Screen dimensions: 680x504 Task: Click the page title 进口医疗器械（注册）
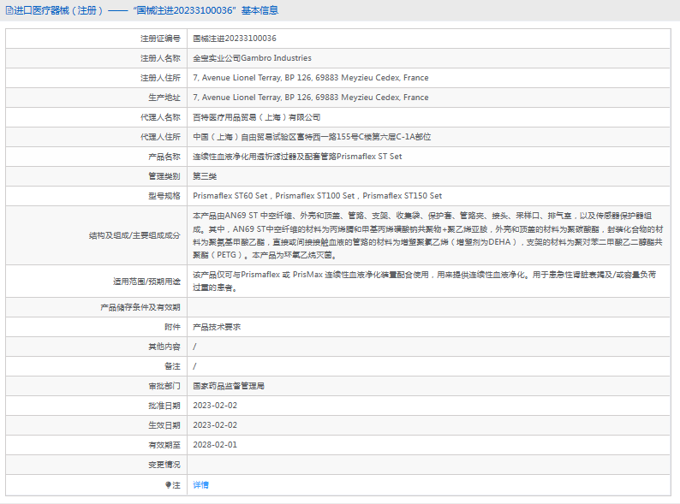58,10
